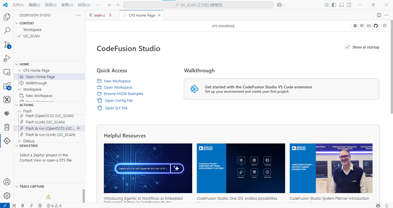Click the build tools icon in status bar
The width and height of the screenshot is (393, 208).
tap(14, 206)
